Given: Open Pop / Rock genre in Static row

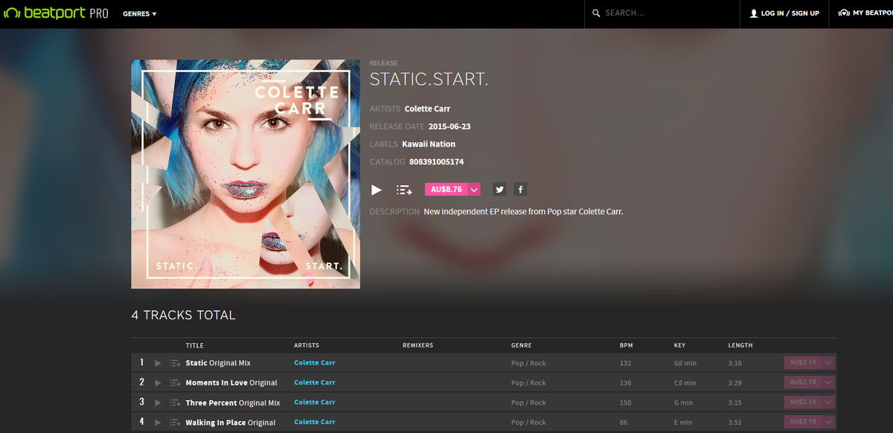Looking at the screenshot, I should pyautogui.click(x=528, y=363).
